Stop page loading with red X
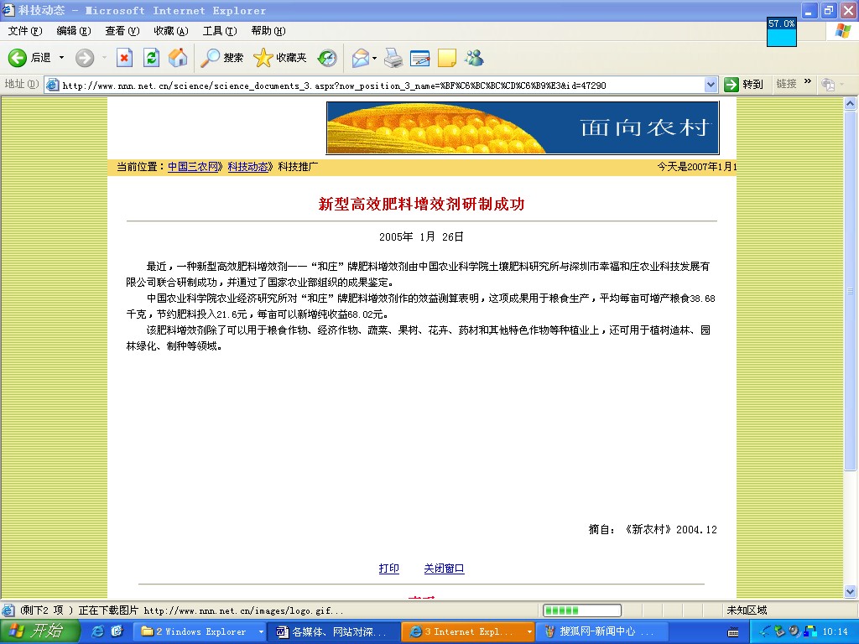This screenshot has height=644, width=859. click(124, 58)
